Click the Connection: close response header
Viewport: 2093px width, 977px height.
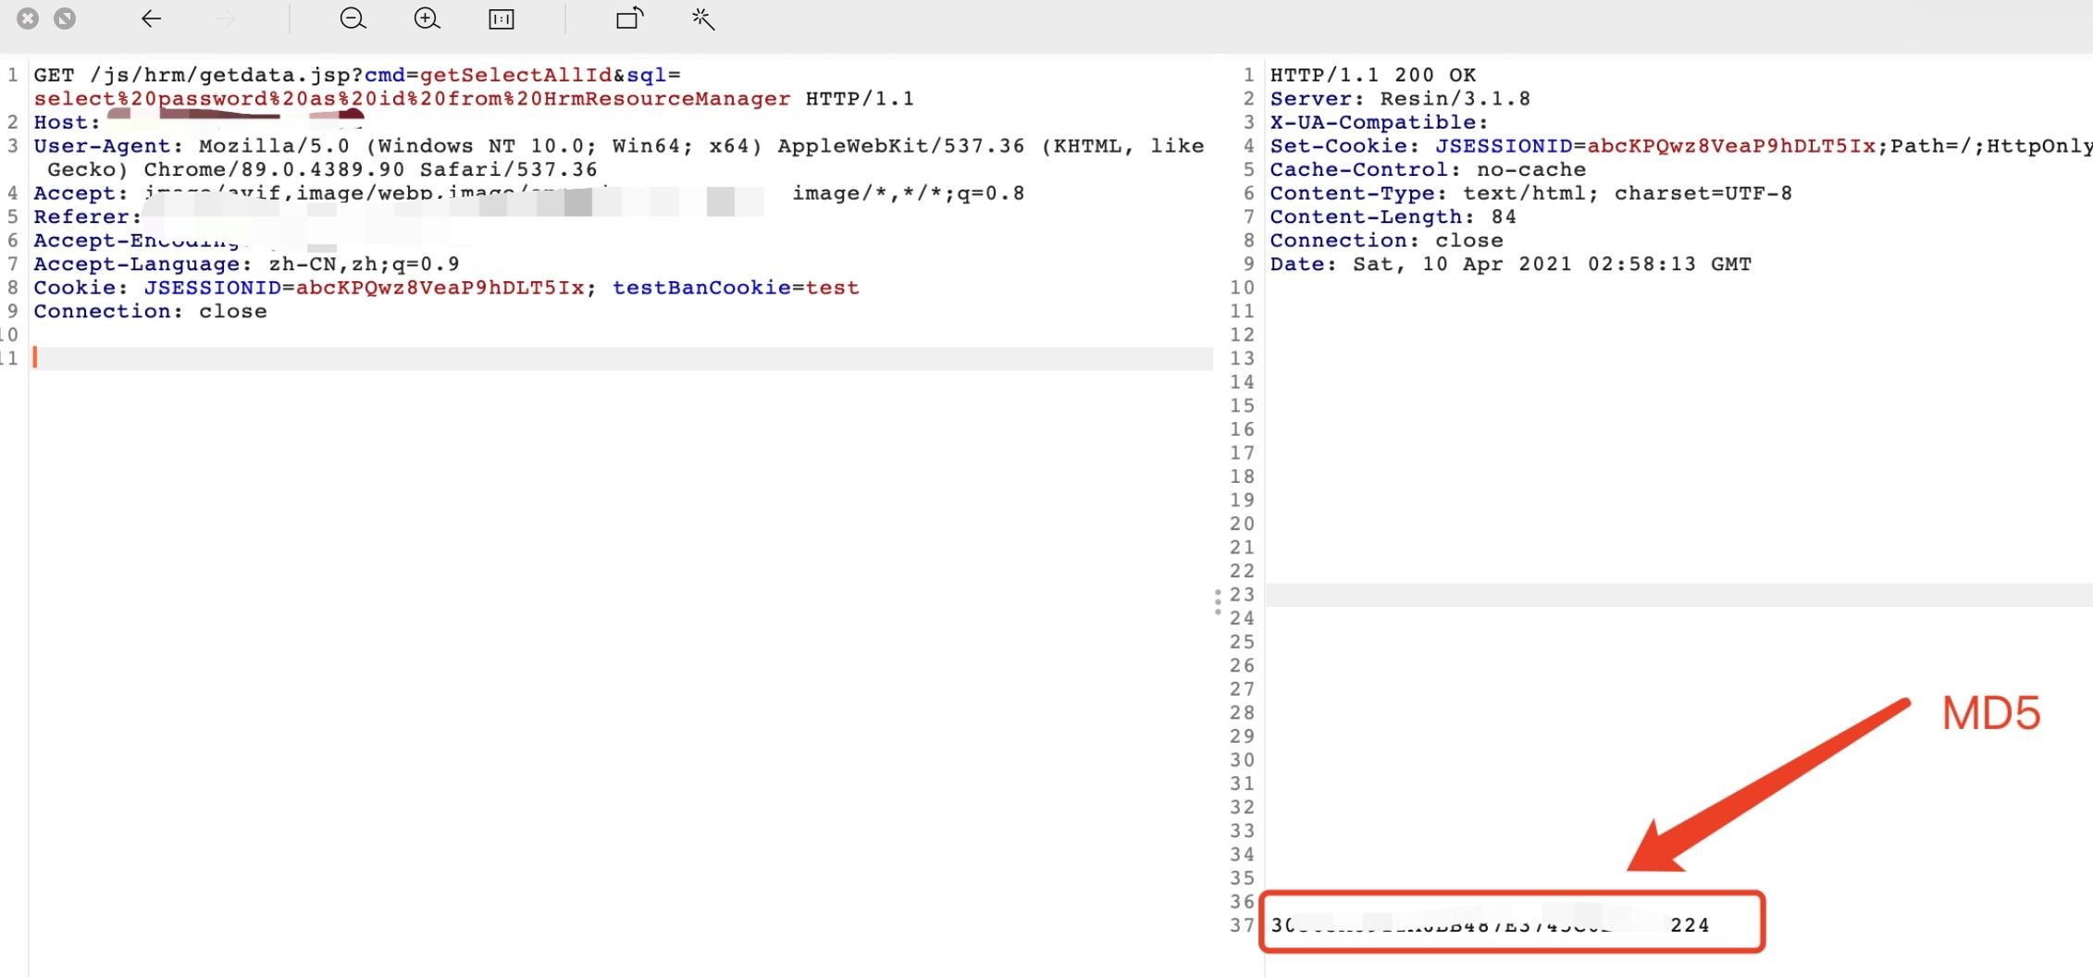1386,241
